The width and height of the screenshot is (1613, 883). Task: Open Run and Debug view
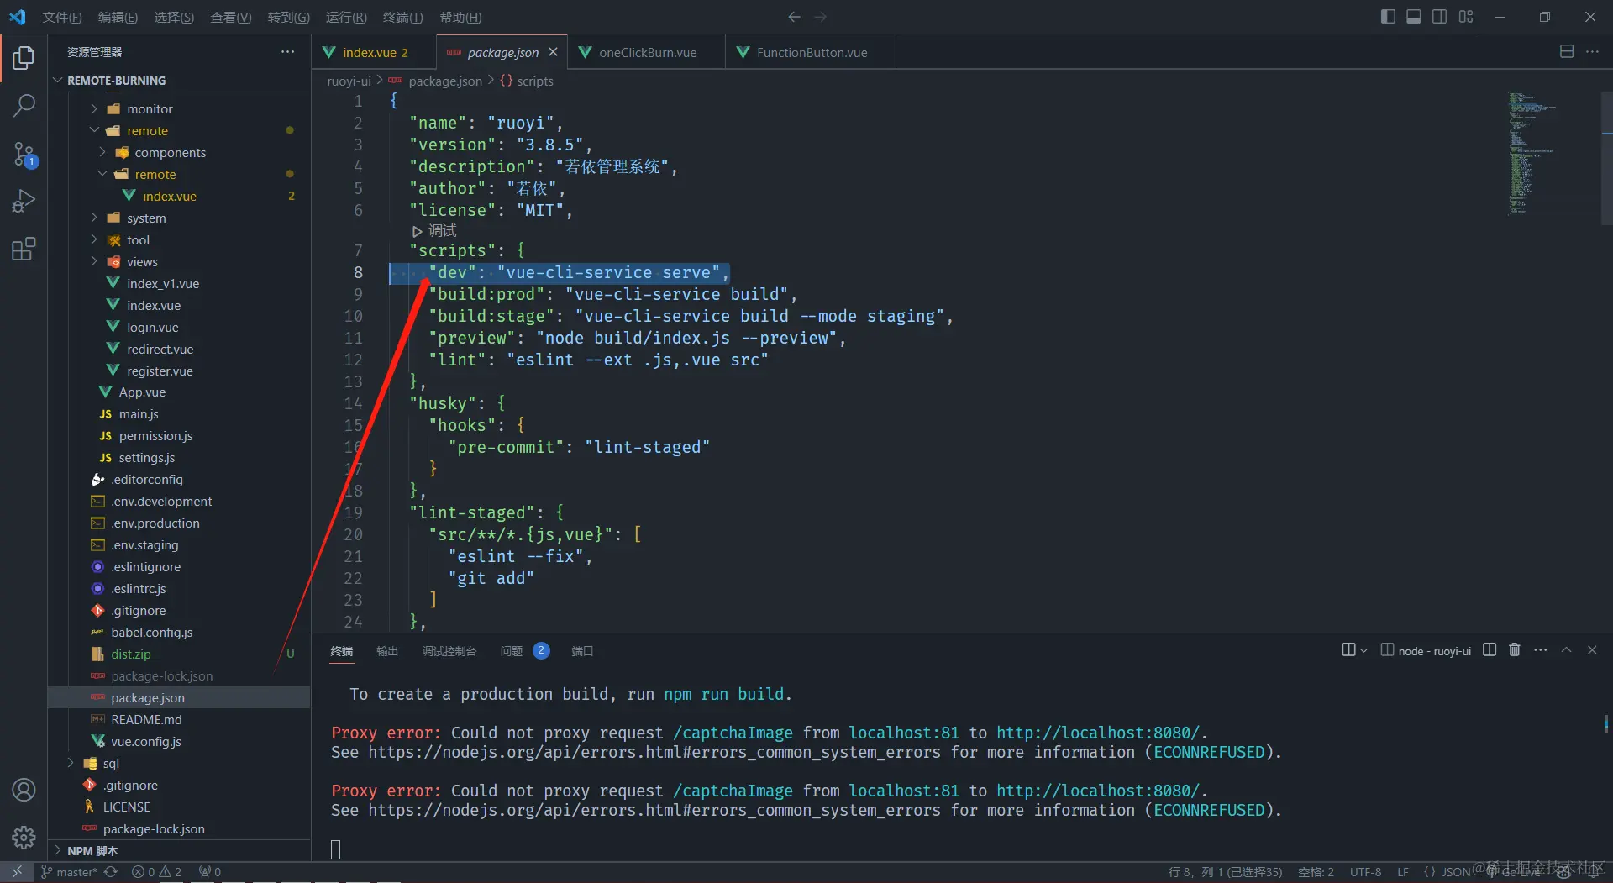(x=24, y=202)
